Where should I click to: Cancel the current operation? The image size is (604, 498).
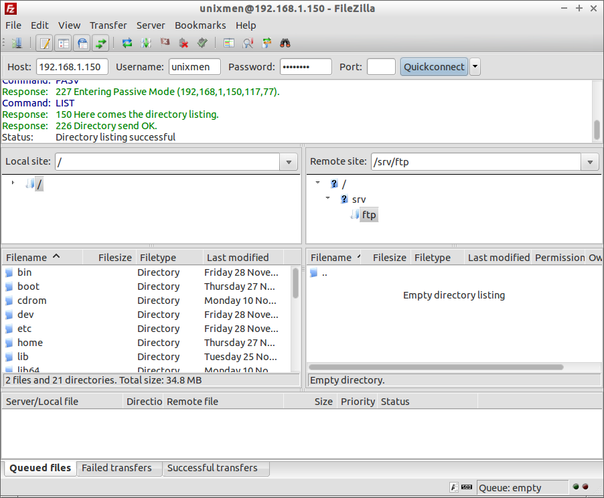165,43
